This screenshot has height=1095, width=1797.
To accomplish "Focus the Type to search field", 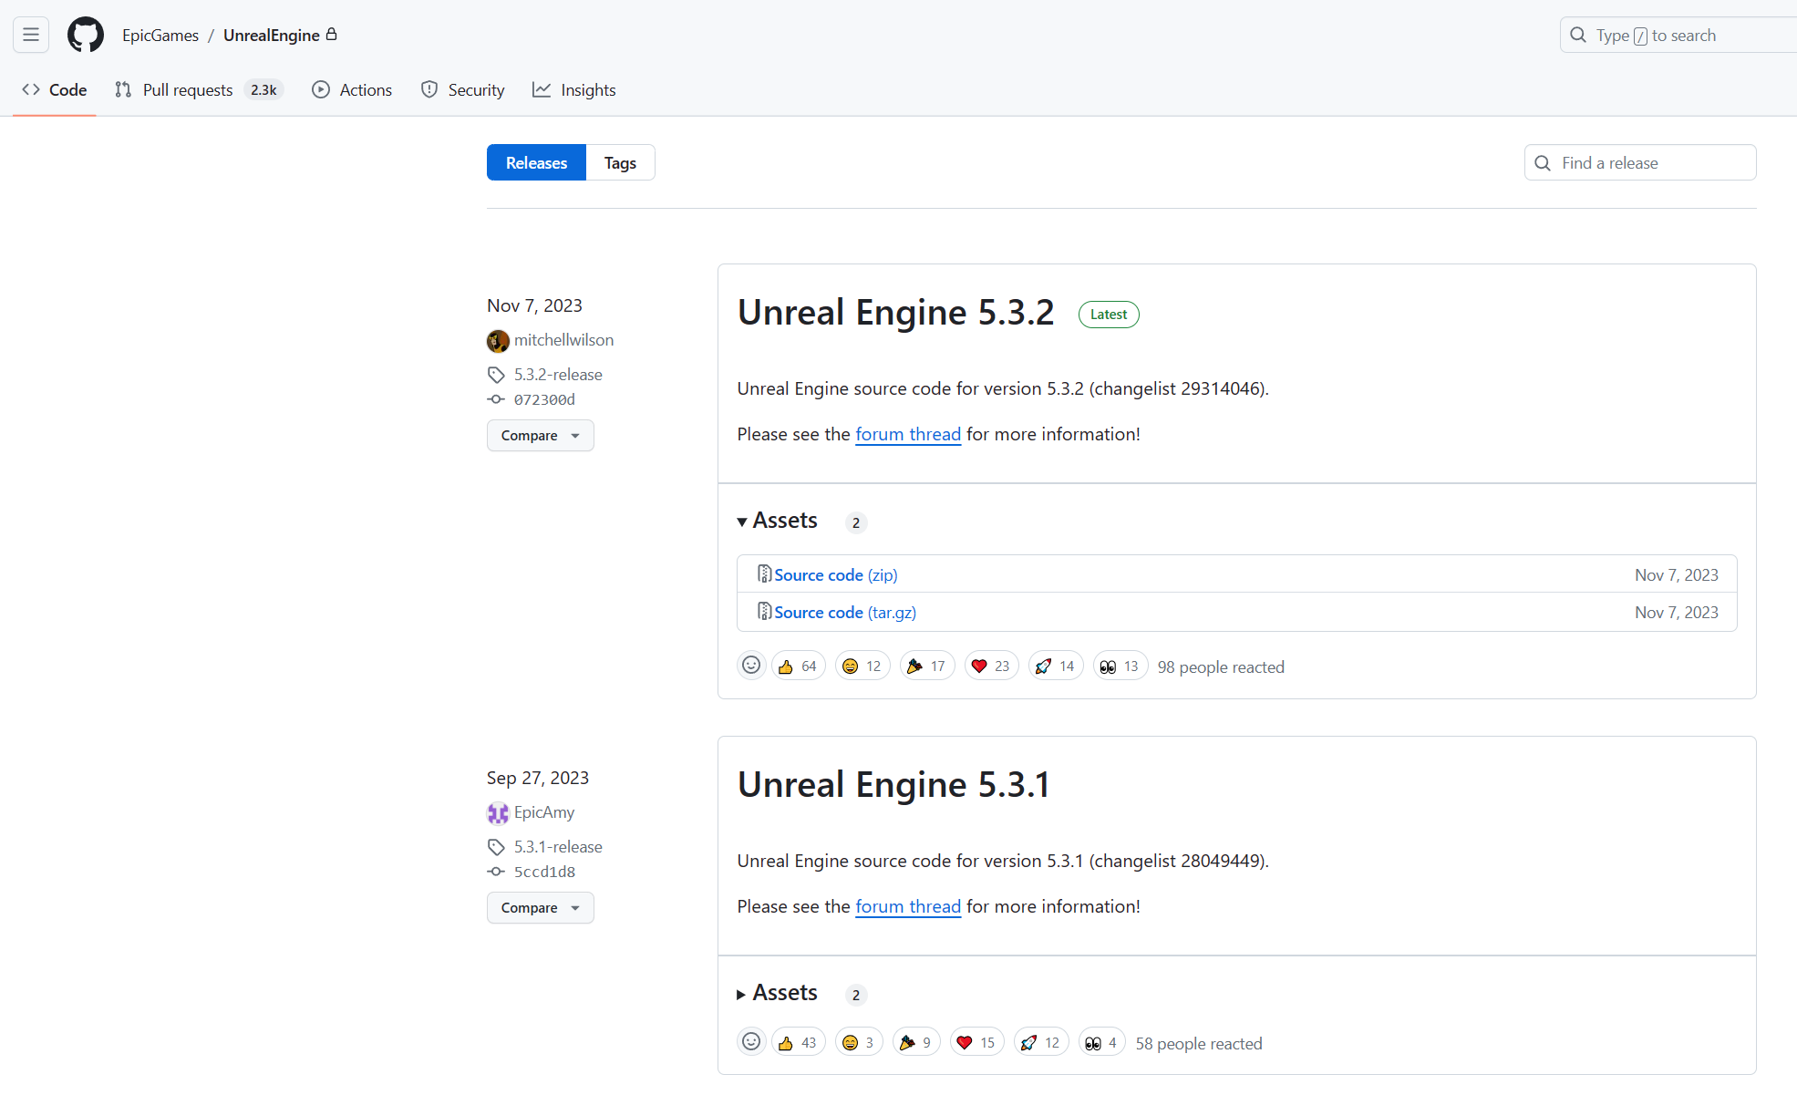I will pyautogui.click(x=1678, y=35).
